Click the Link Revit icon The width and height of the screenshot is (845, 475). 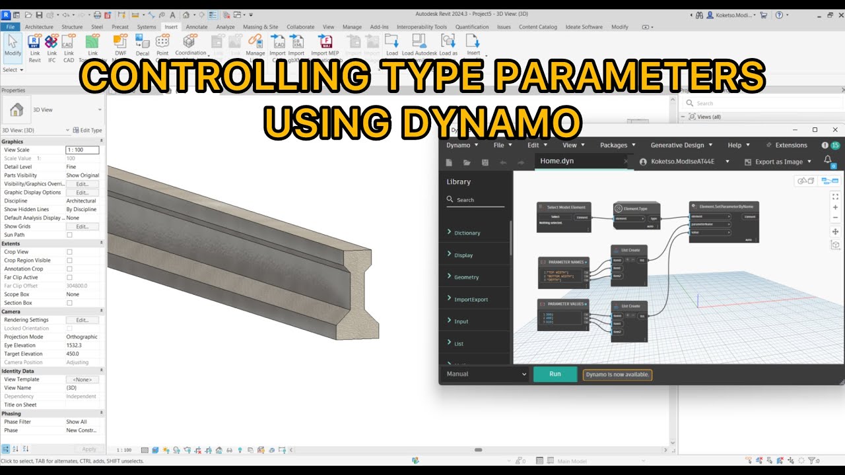click(x=34, y=42)
